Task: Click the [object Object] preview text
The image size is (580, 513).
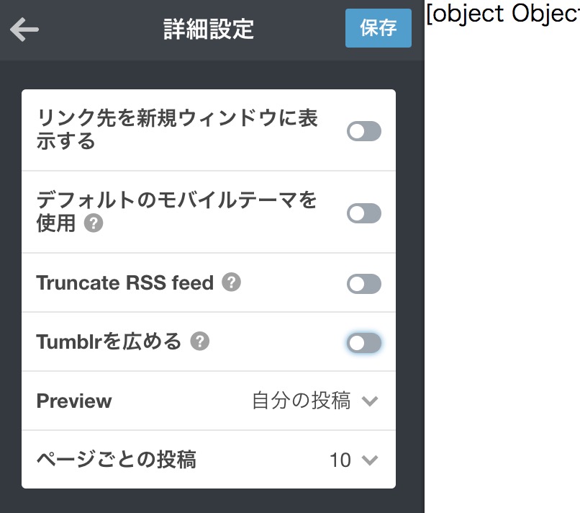Action: pyautogui.click(x=503, y=14)
